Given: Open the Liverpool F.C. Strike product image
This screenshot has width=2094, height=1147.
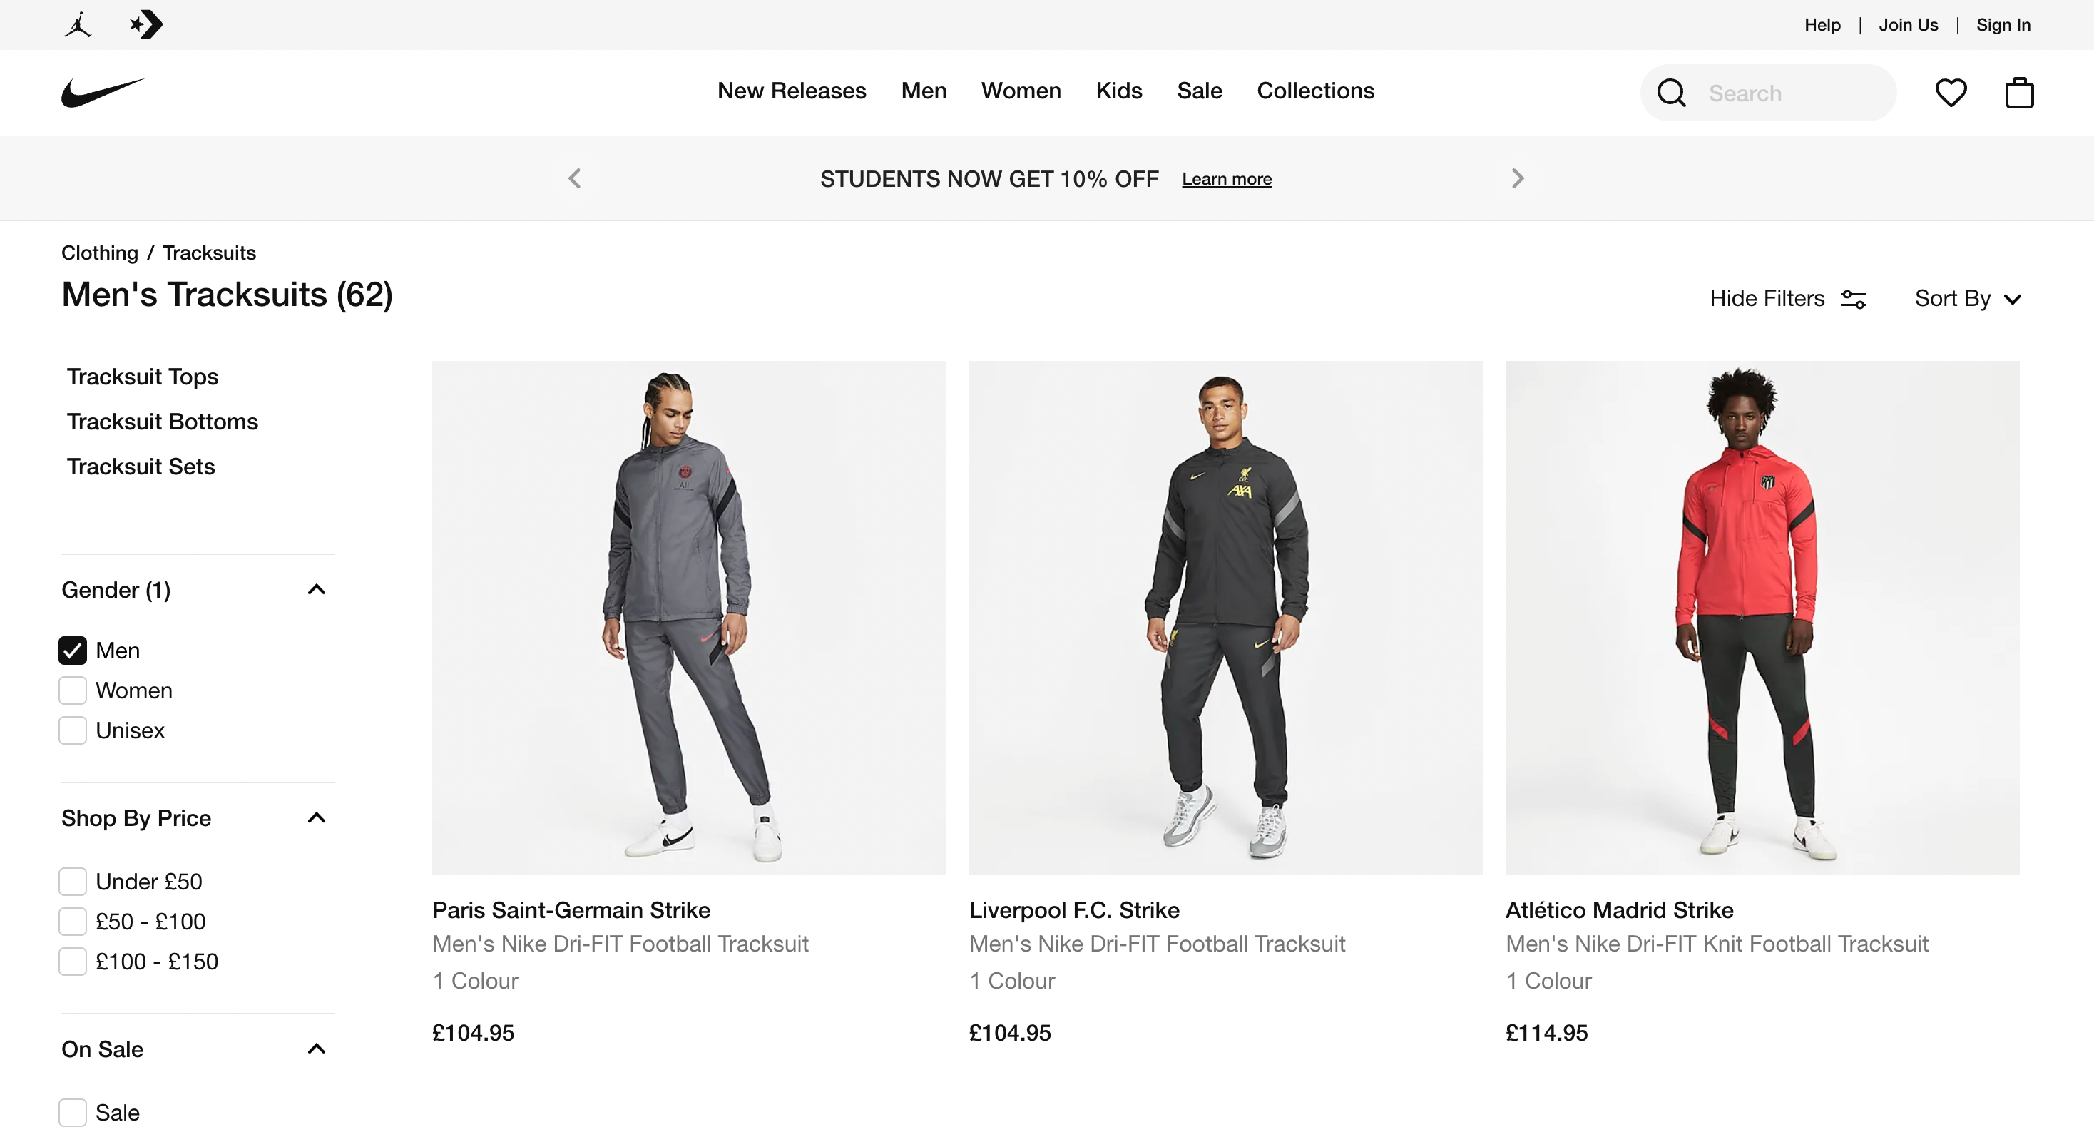Looking at the screenshot, I should [x=1225, y=618].
